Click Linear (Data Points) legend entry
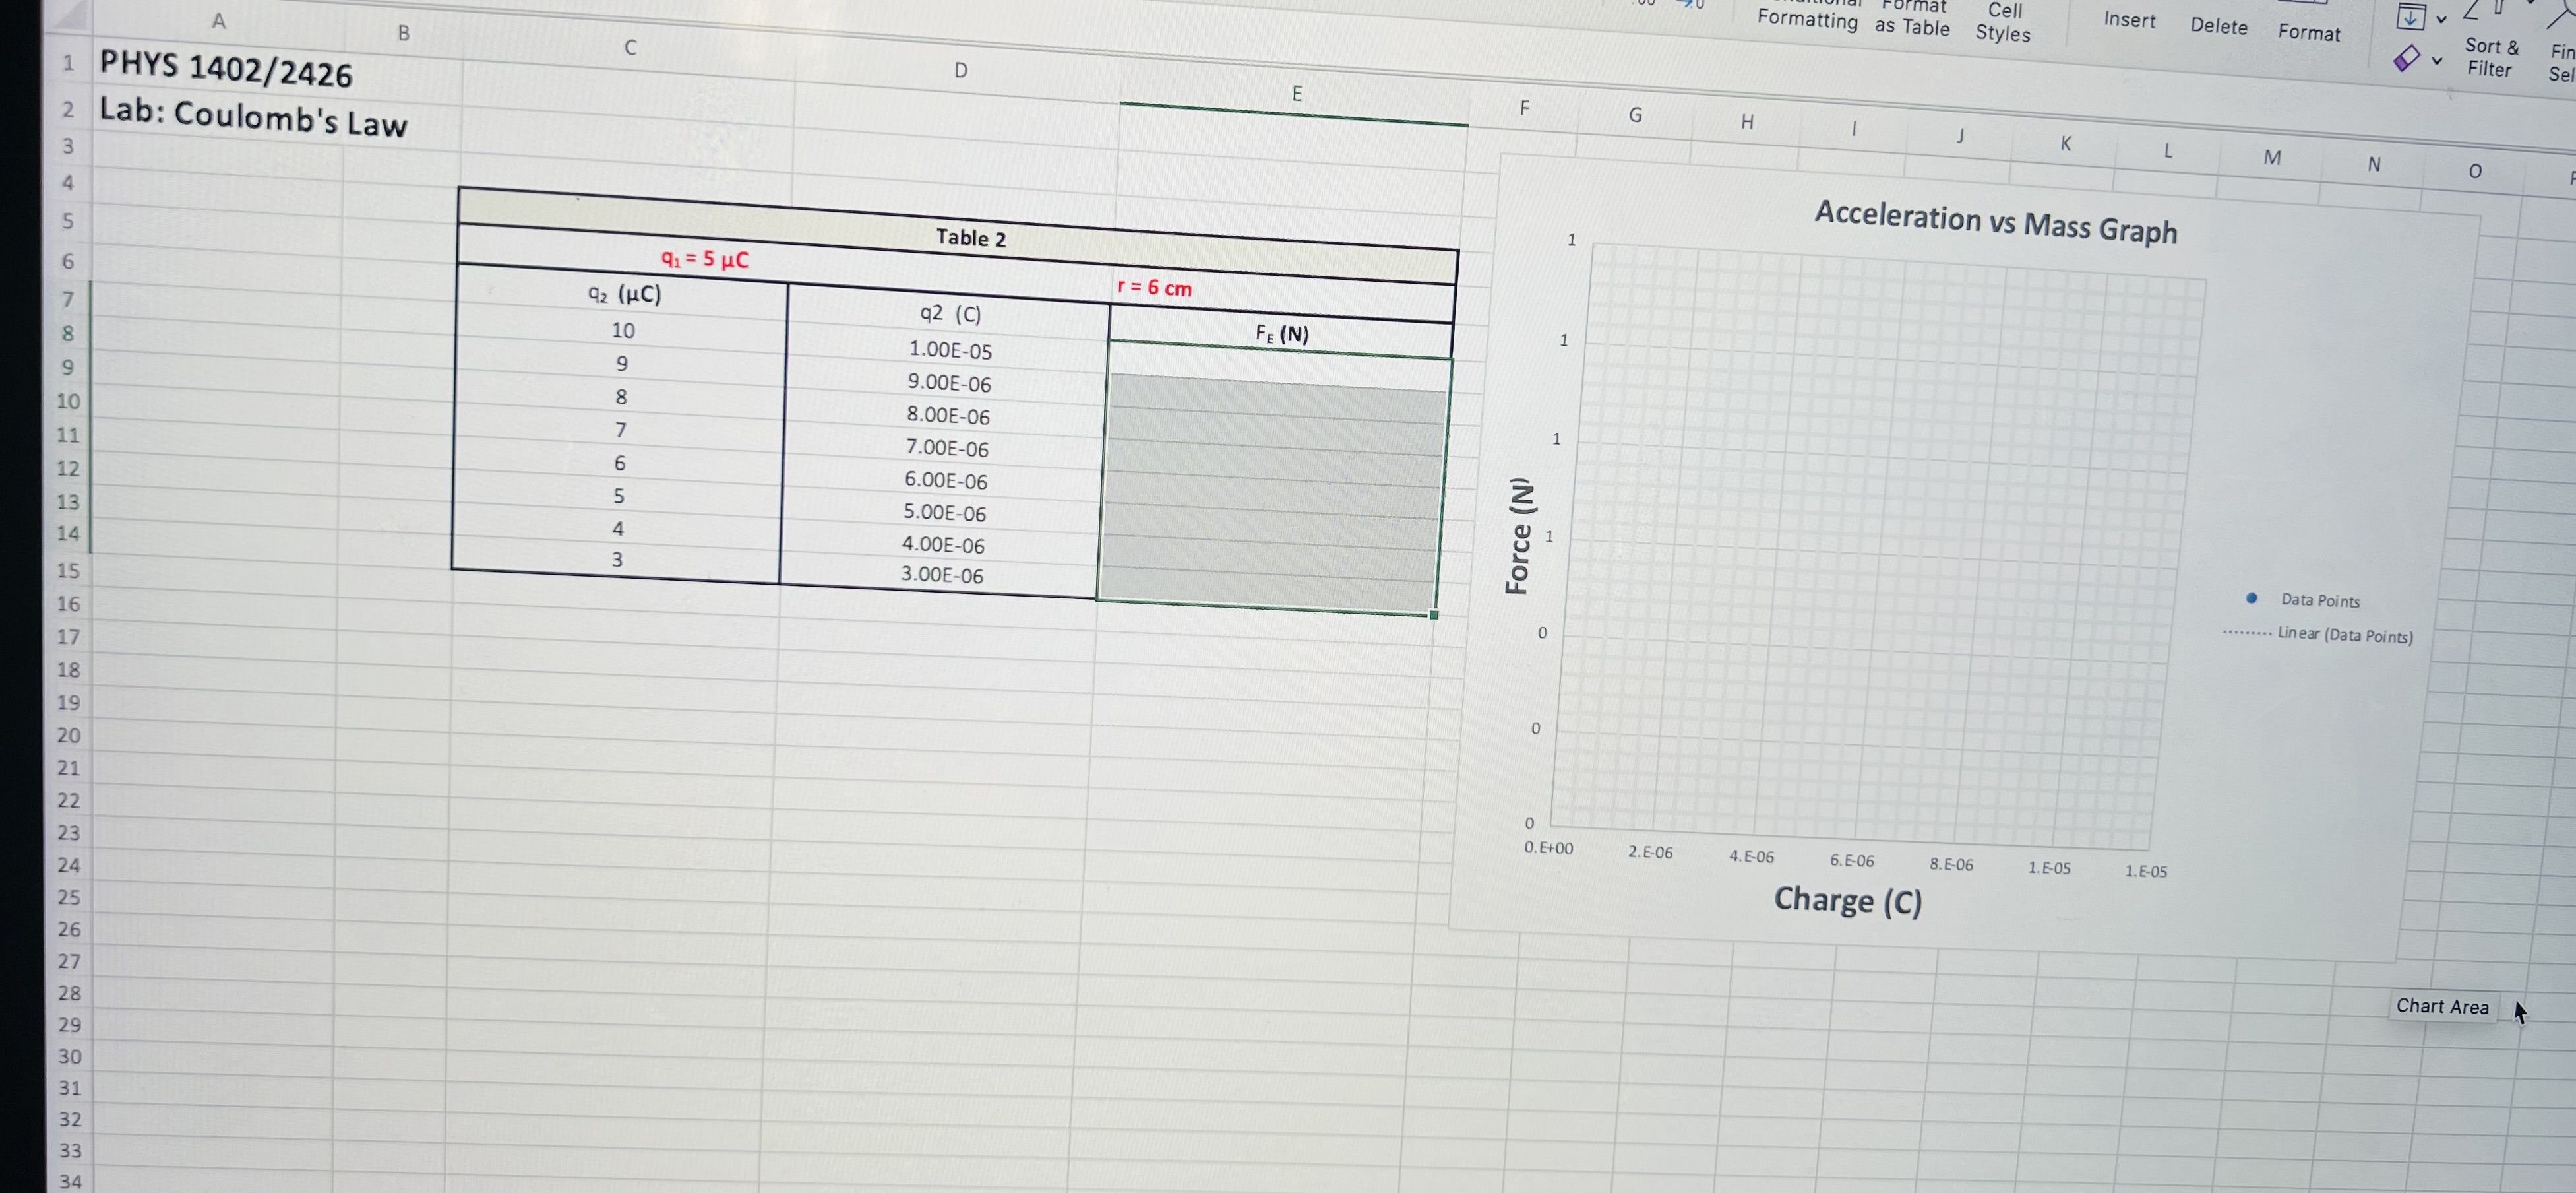The height and width of the screenshot is (1193, 2576). (x=2344, y=635)
